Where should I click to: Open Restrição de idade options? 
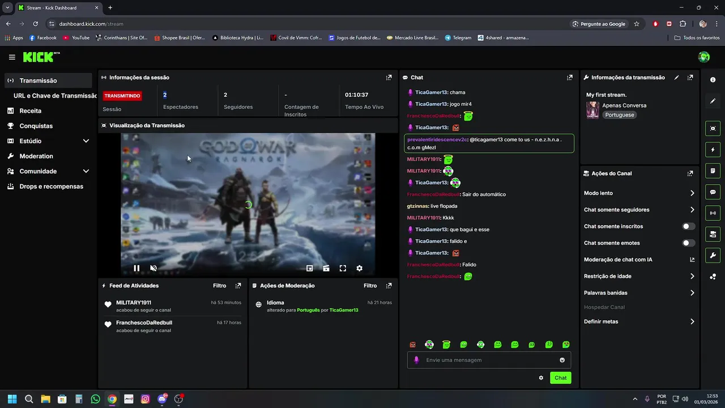(x=639, y=277)
